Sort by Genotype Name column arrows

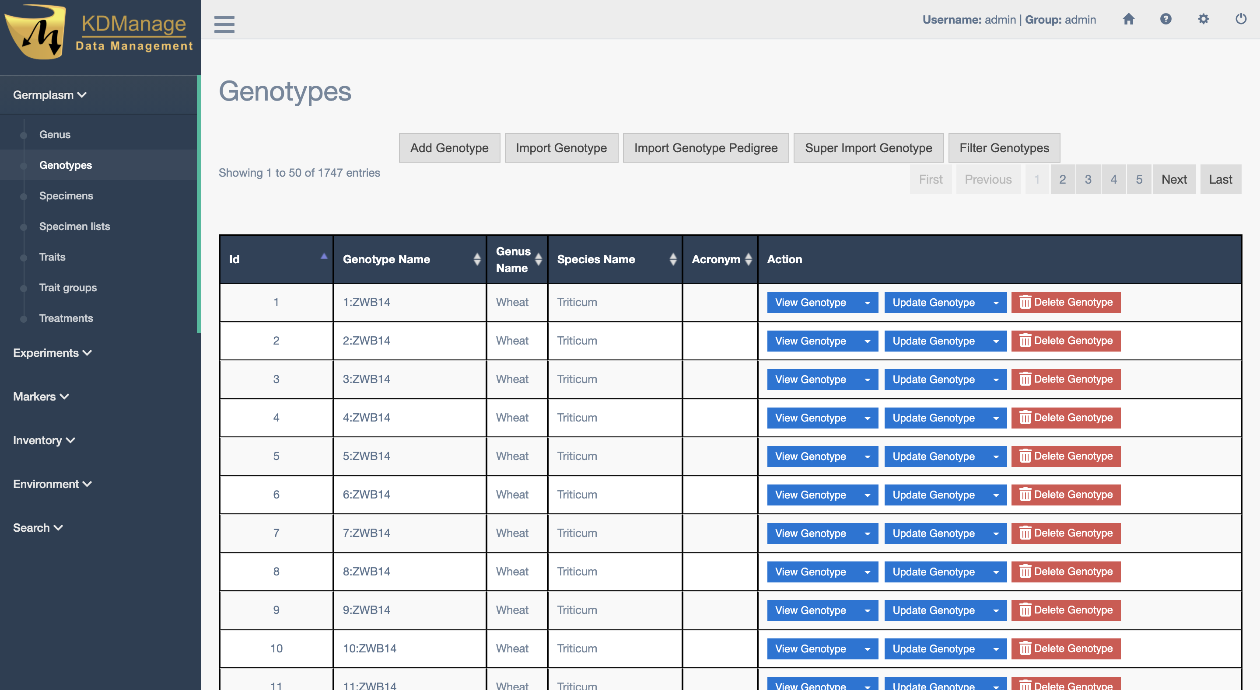[477, 259]
